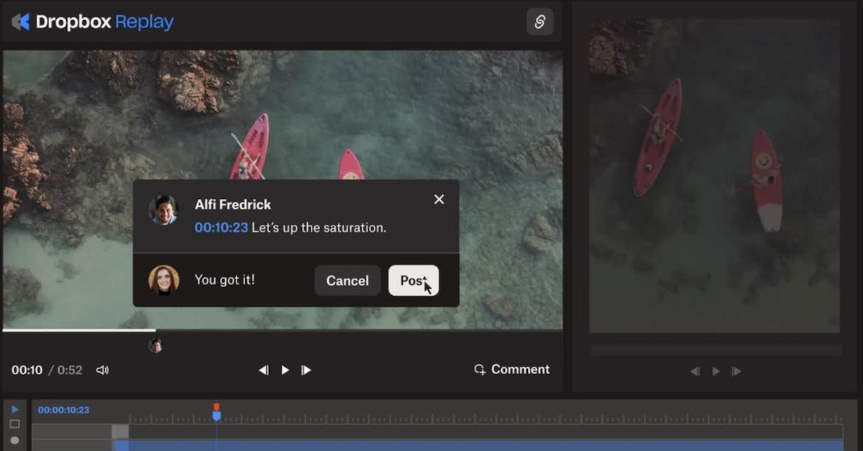Open the copy link sharing icon

[x=540, y=22]
